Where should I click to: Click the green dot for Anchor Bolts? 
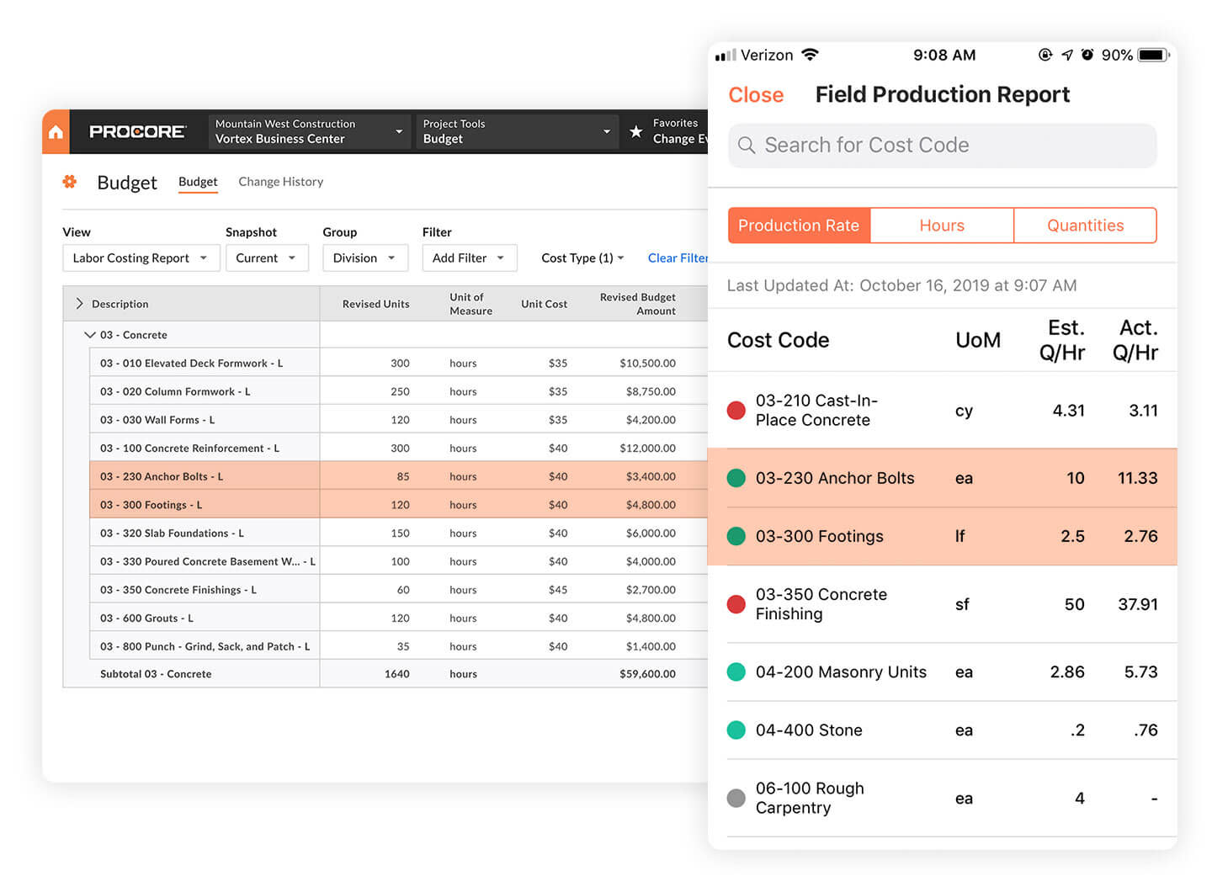tap(736, 478)
